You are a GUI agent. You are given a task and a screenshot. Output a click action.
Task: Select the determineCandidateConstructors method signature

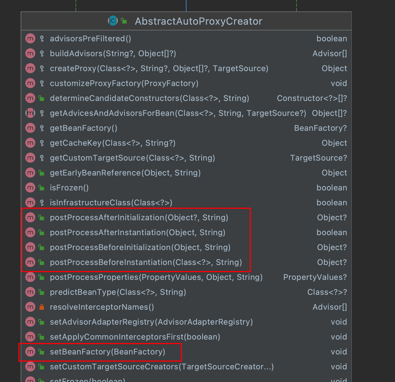point(150,98)
